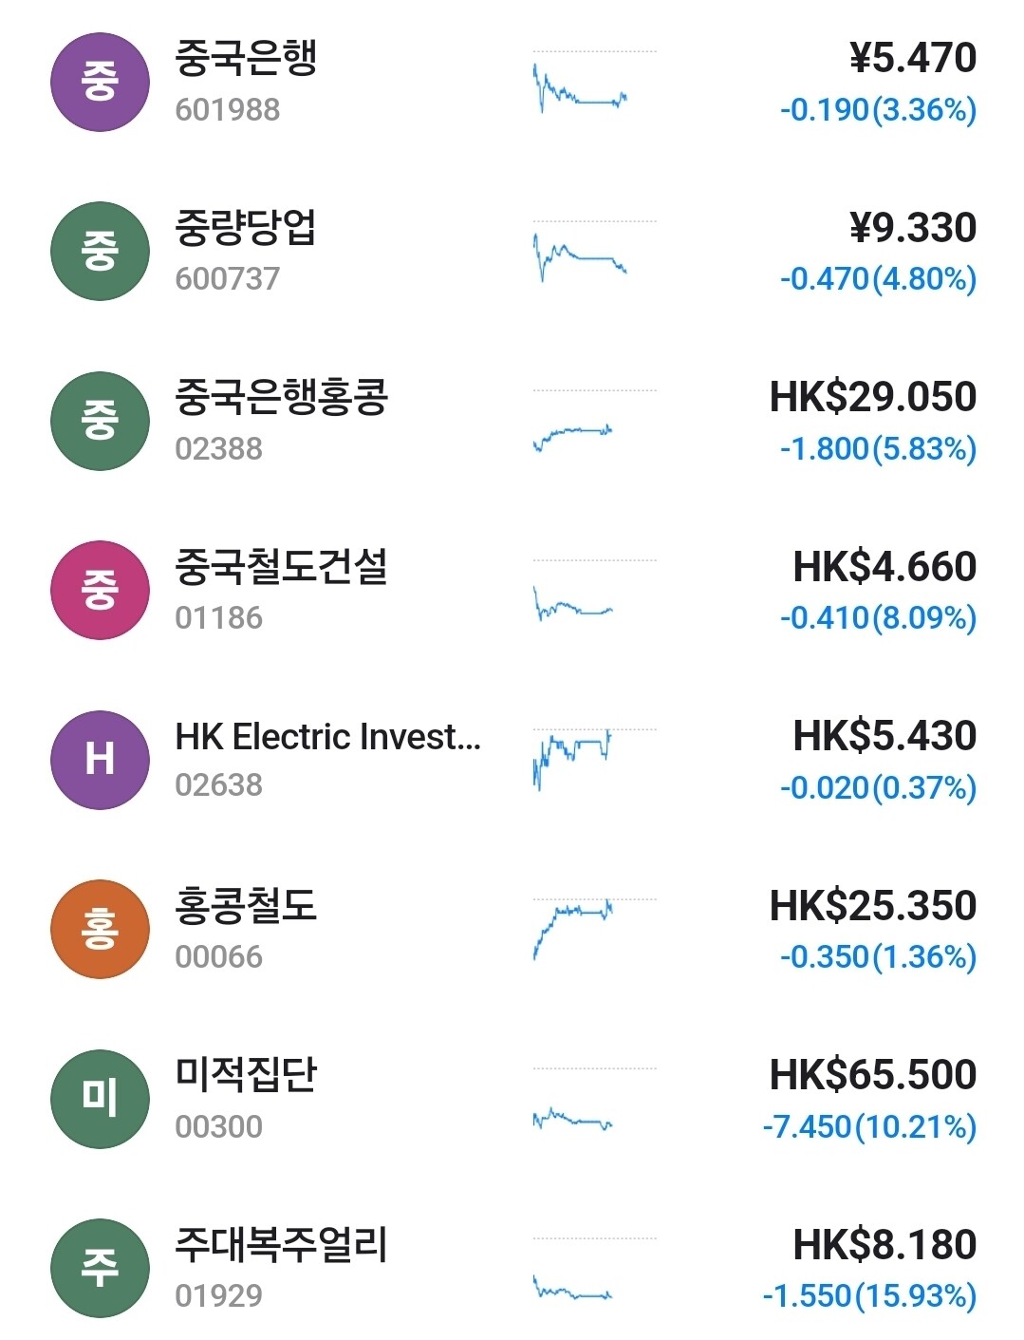The image size is (1024, 1340).
Task: Tap the green 중 icon for 중량당업
Action: [x=100, y=251]
